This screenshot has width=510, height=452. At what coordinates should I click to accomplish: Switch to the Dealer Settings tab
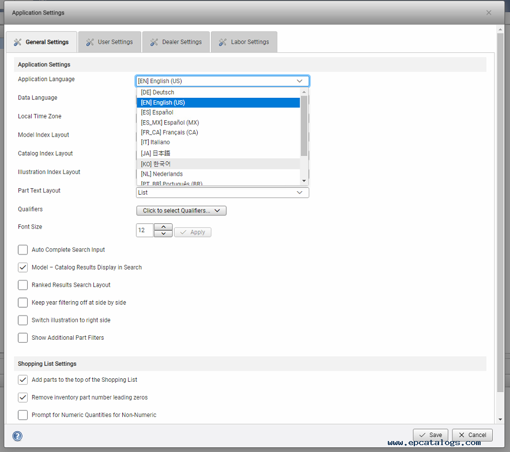tap(176, 42)
